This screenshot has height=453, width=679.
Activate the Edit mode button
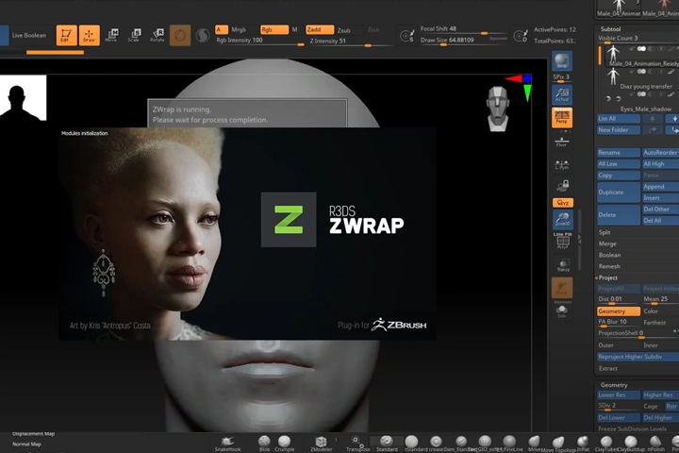point(66,35)
